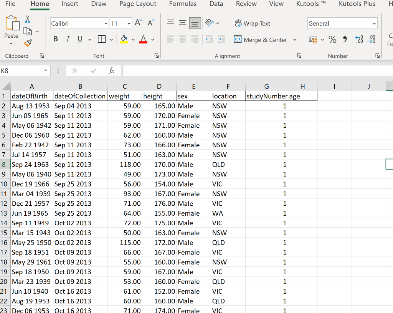Top align cell contents
393x313 pixels.
pyautogui.click(x=170, y=22)
